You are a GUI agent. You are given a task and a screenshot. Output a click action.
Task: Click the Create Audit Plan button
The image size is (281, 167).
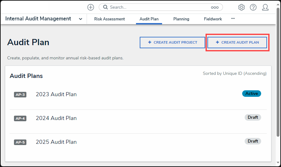[x=237, y=42]
